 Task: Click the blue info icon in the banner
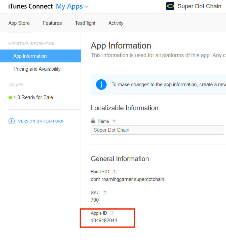101,85
